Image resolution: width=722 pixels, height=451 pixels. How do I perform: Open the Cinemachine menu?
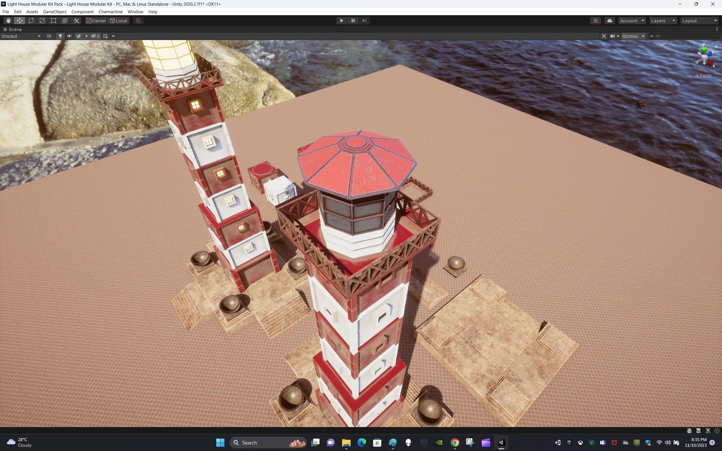(x=111, y=12)
